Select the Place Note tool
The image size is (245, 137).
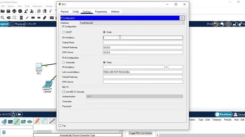(21, 18)
